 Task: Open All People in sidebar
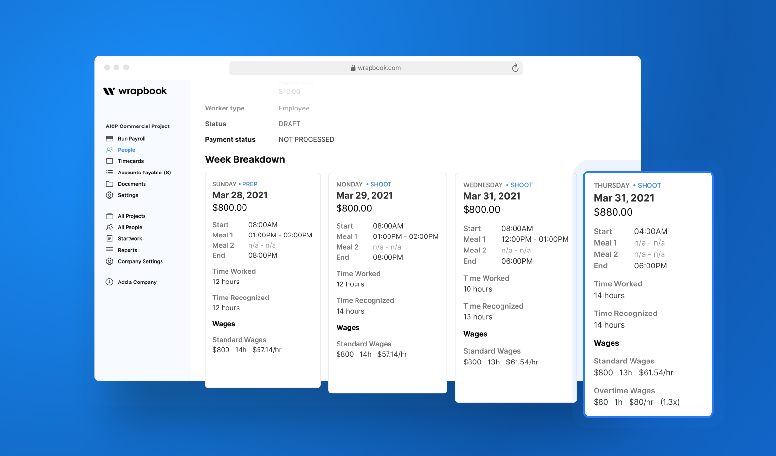(x=130, y=227)
